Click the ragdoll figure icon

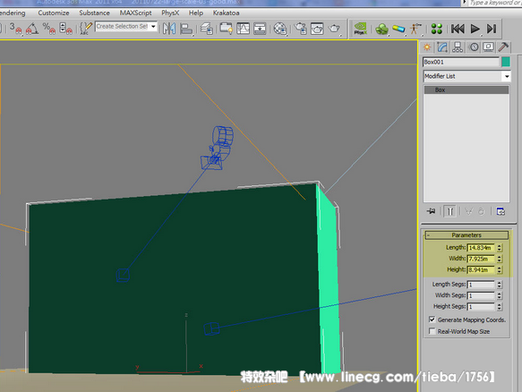(x=415, y=29)
